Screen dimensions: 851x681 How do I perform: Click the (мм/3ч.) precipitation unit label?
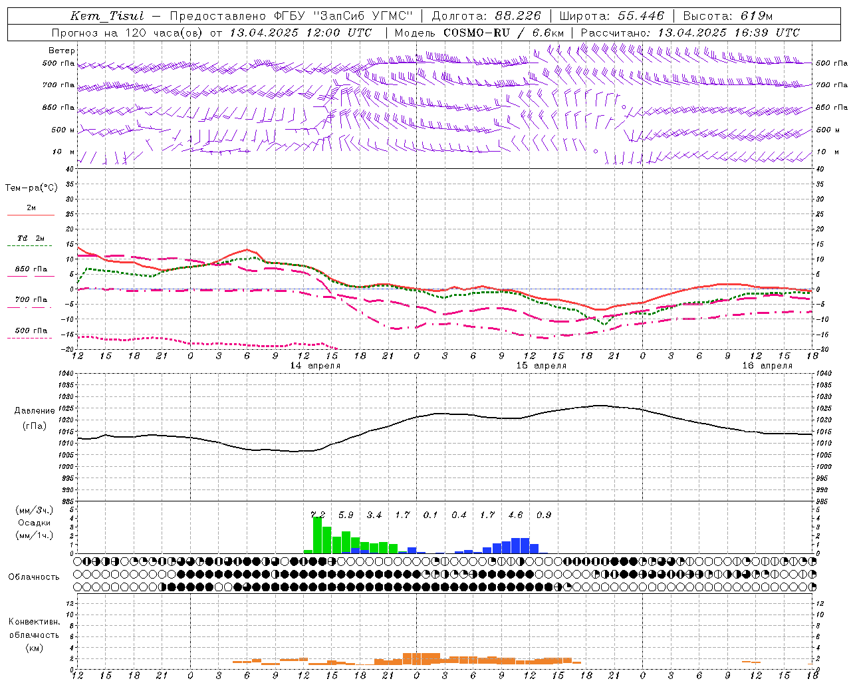coord(34,510)
